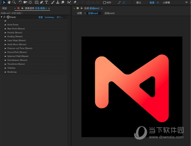The height and width of the screenshot is (146, 191).
Task: Toggle the lock icon on 效果控件 panel
Action: 22,8
